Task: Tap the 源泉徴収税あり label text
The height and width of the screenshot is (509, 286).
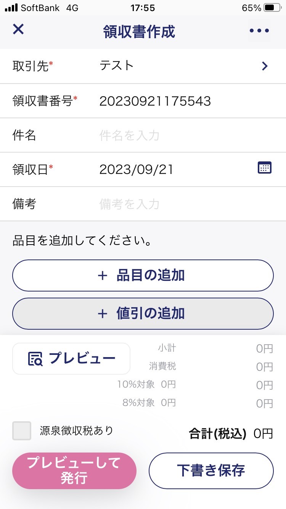Action: [x=77, y=431]
